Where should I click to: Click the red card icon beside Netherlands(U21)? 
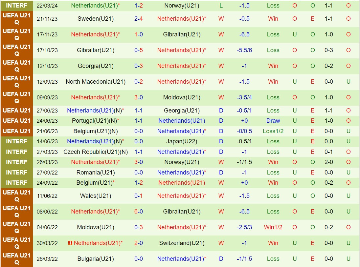pos(70,243)
